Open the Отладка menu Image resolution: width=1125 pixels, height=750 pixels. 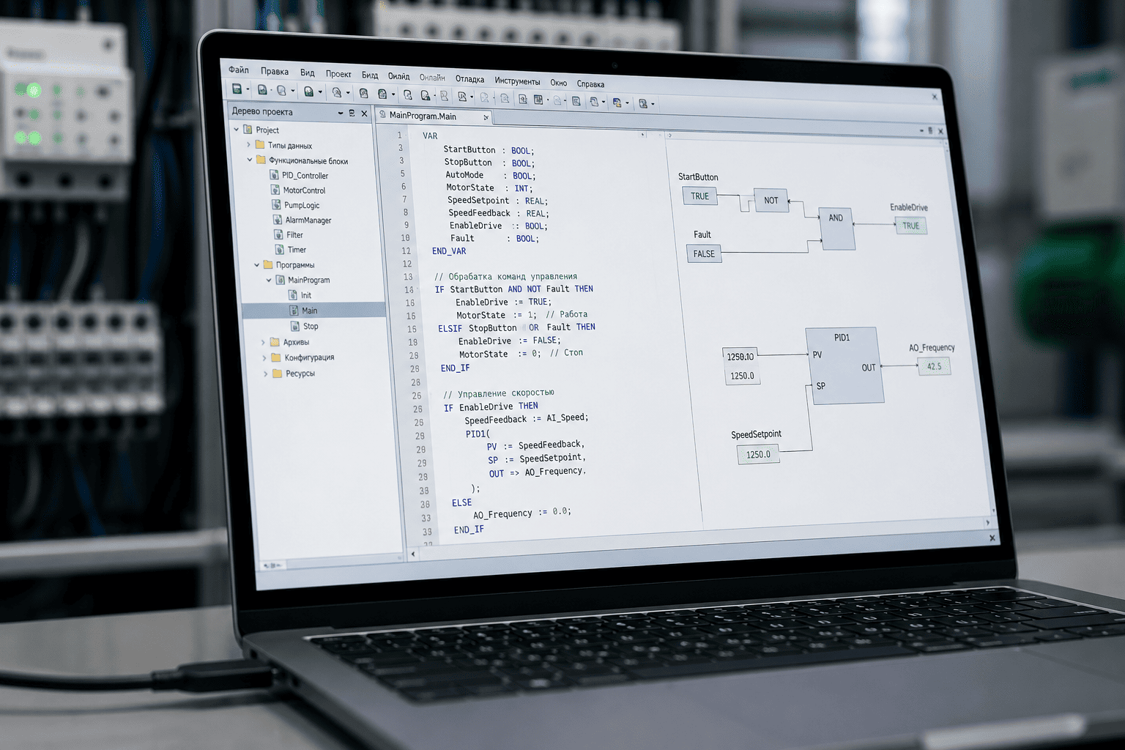[x=469, y=79]
